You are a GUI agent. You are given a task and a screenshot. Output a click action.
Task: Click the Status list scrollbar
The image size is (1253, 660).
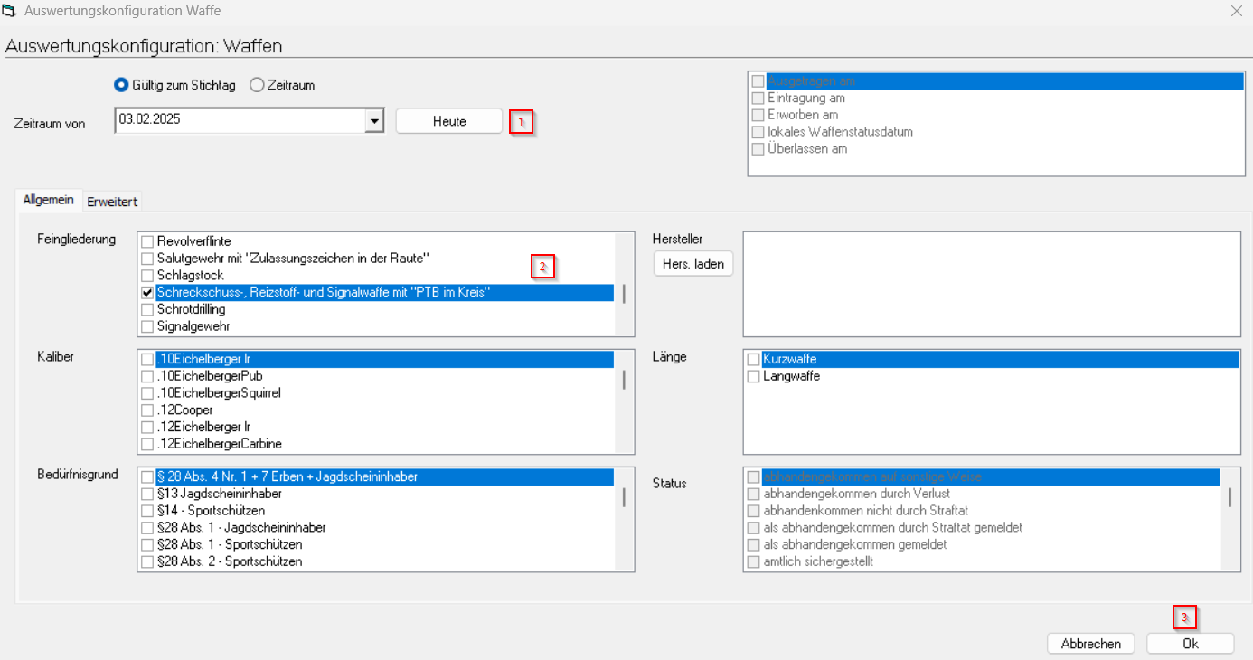[1229, 497]
